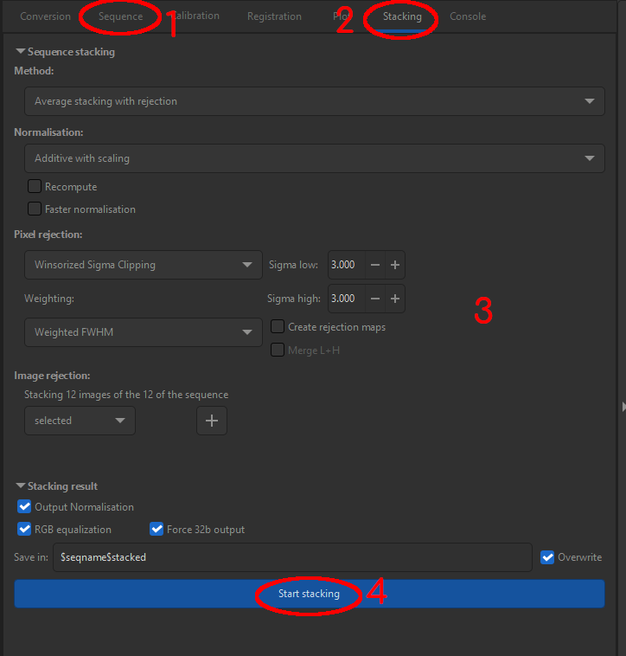Collapse the side panel arrow handle
626x656 pixels.
(622, 406)
